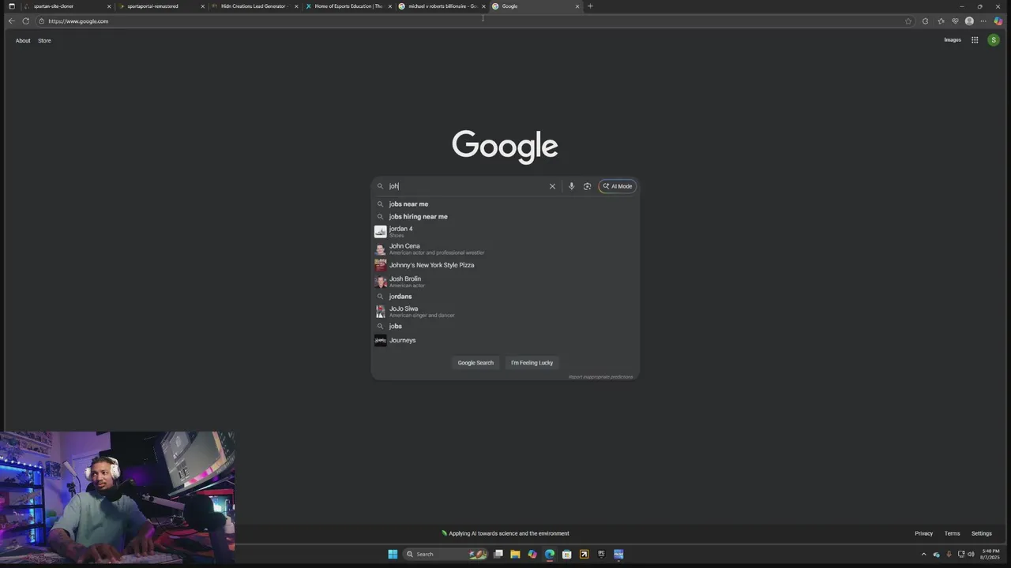
Task: Enable AI Mode button
Action: (x=618, y=186)
